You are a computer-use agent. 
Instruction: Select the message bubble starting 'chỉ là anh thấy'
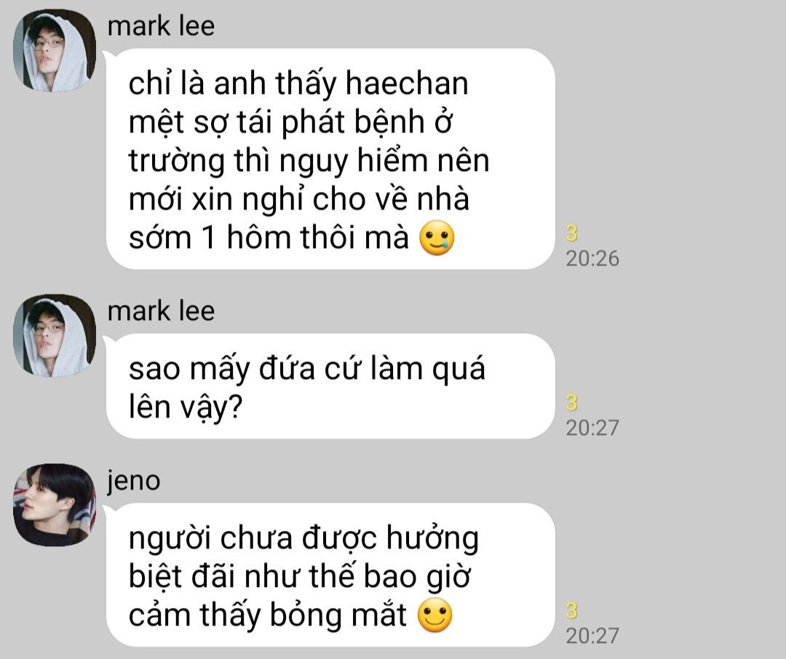(x=330, y=159)
